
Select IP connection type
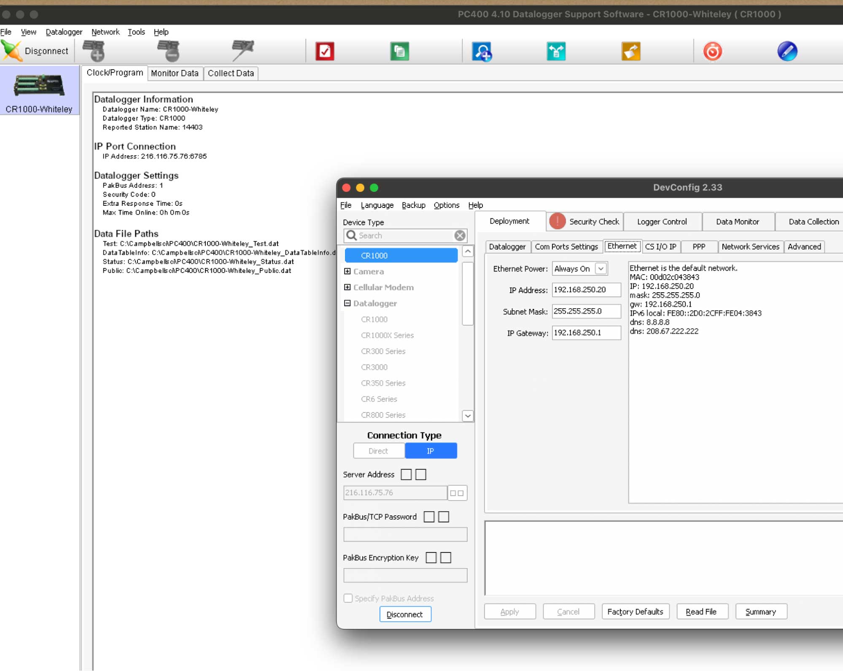[x=431, y=451]
